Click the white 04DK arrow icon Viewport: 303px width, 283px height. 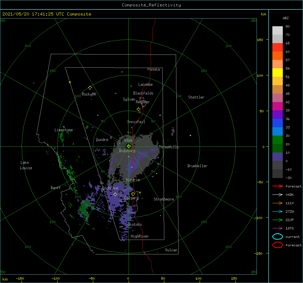(277, 194)
